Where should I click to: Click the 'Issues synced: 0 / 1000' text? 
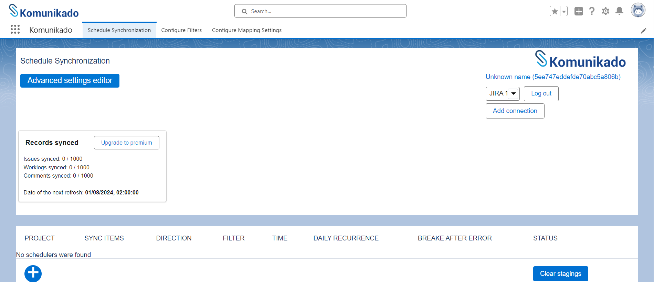coord(53,159)
